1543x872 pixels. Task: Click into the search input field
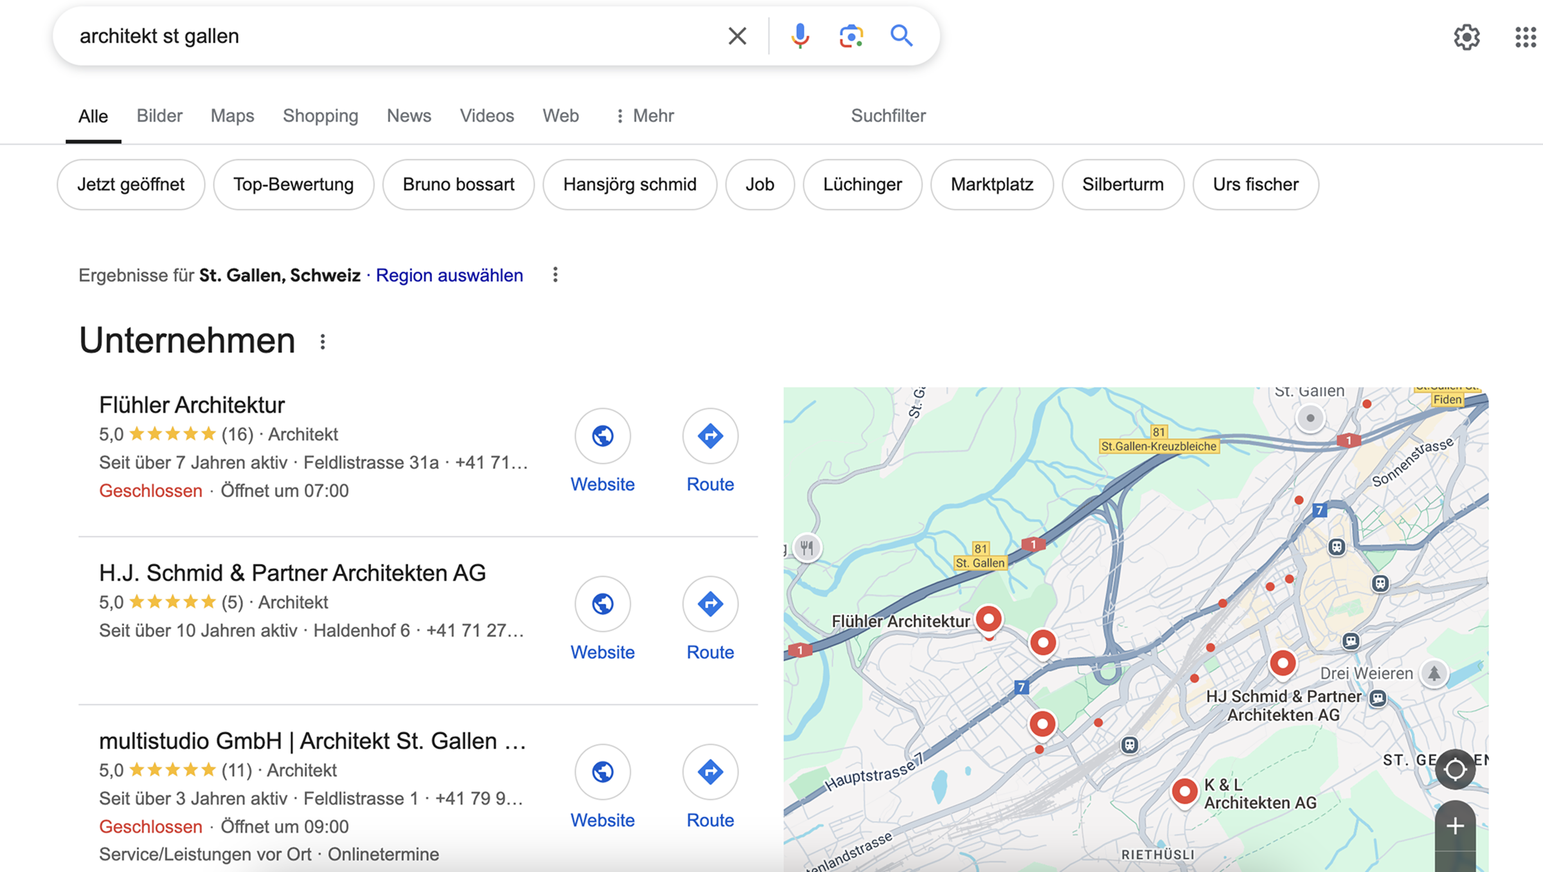386,36
